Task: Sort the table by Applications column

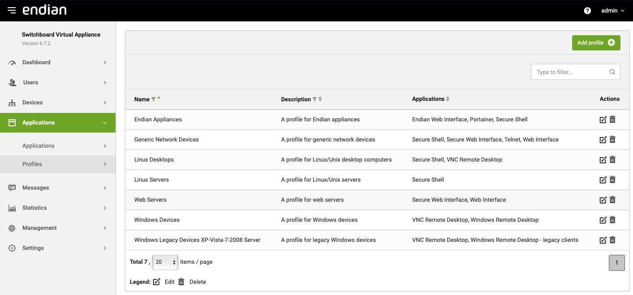Action: 448,99
